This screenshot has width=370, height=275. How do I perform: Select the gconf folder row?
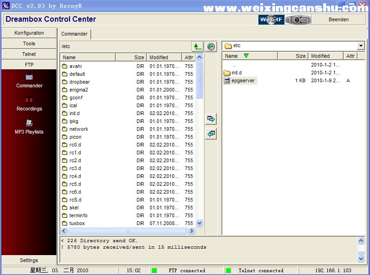tap(128, 98)
